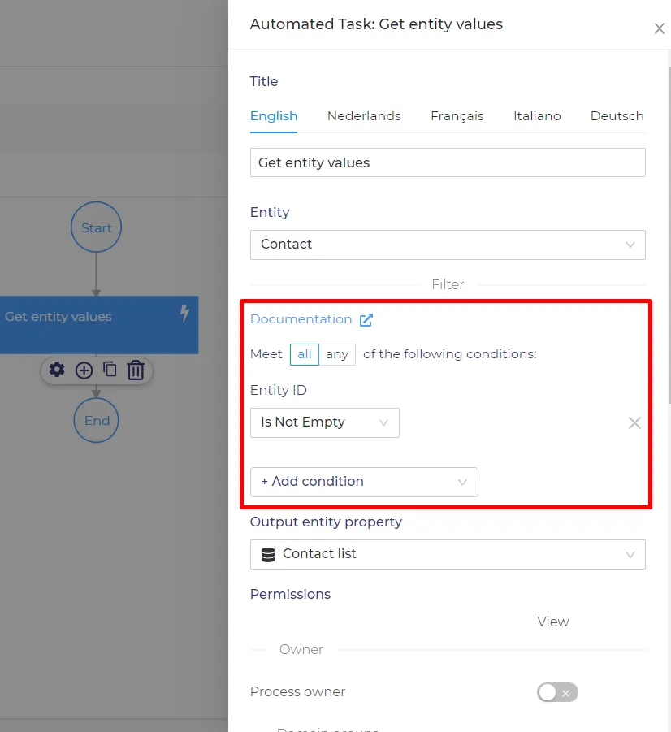The image size is (671, 732).
Task: Click the Filter section label
Action: [448, 285]
